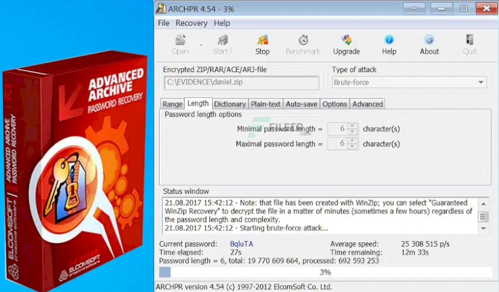499x292 pixels.
Task: Open the Help menu
Action: tap(222, 23)
